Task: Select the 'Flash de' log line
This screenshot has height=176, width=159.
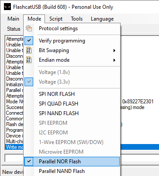Action: [x=15, y=124]
